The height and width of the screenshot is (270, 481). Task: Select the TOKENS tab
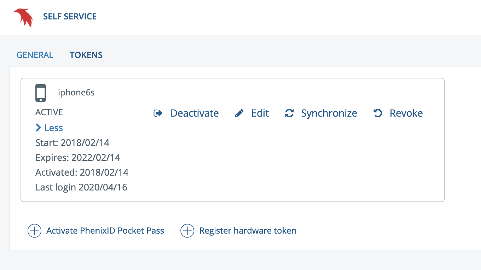pos(86,55)
